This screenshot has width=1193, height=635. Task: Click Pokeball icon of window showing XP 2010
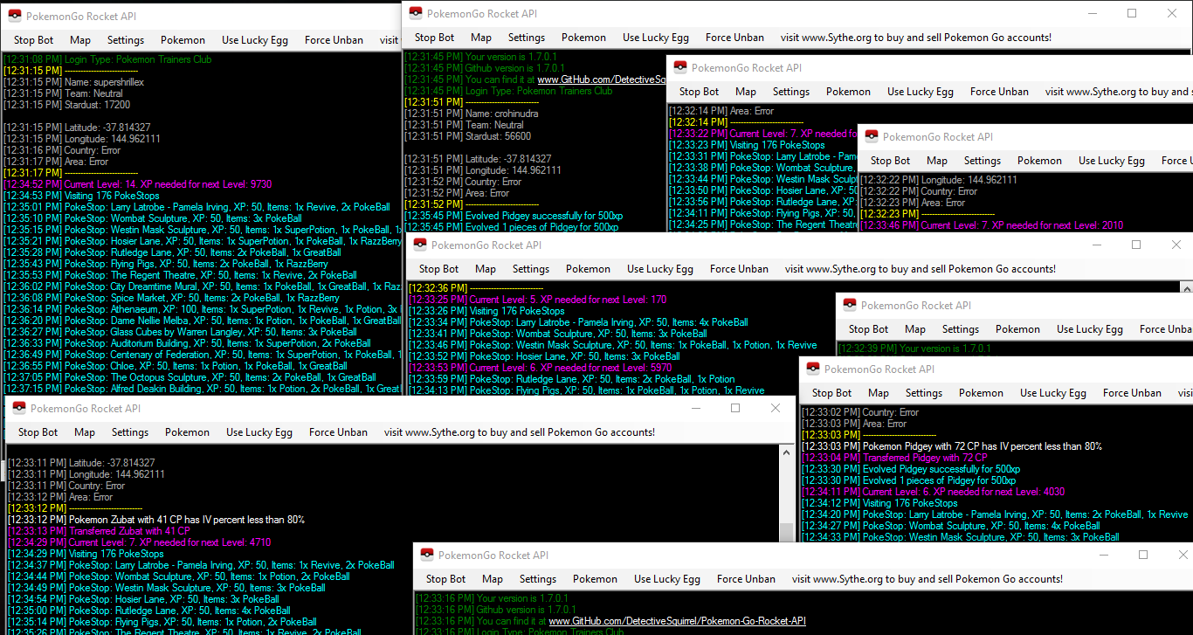872,136
